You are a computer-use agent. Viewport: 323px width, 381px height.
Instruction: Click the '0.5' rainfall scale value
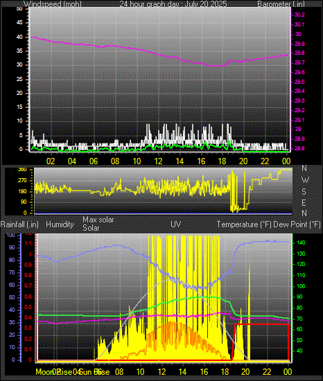[28, 307]
